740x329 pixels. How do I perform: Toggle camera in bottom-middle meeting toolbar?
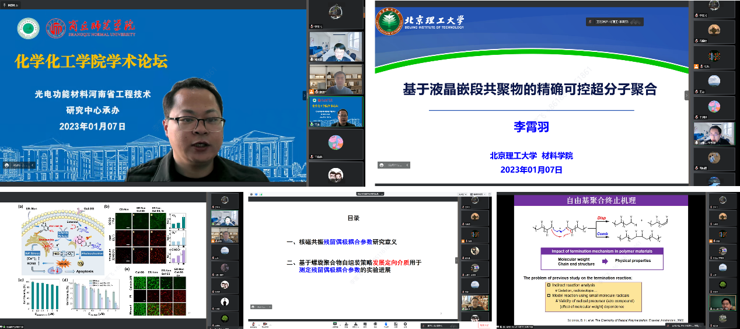266,325
